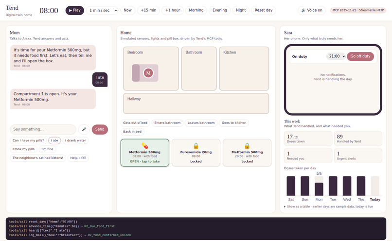The height and width of the screenshot is (241, 392).
Task: Click the log_meal breakfast log line
Action: pos(70,235)
